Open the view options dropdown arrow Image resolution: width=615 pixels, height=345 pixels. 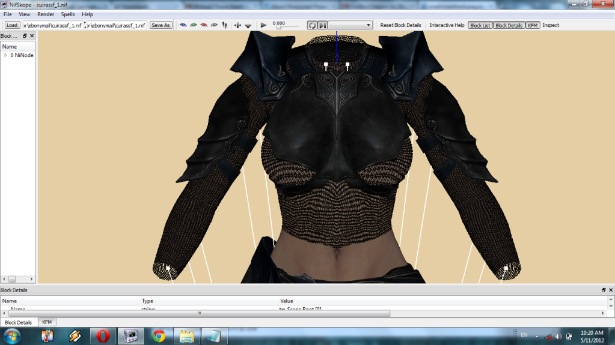click(248, 26)
